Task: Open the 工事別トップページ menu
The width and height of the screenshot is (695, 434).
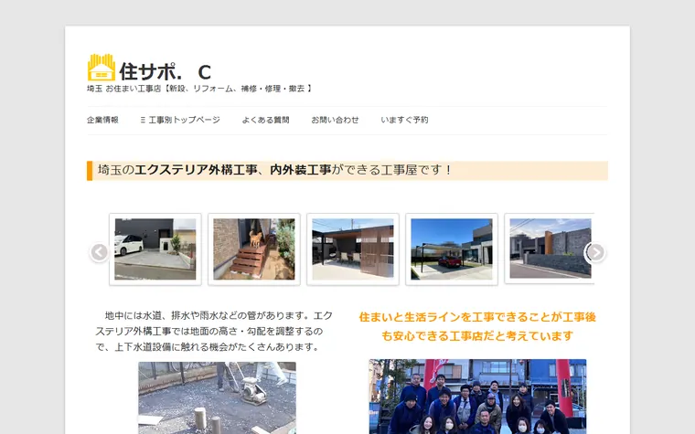Action: [180, 120]
